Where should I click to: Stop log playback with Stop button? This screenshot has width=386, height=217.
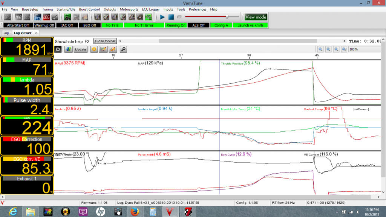pos(171,17)
